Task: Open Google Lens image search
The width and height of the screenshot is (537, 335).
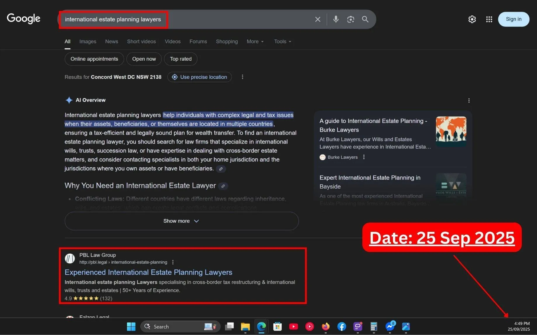Action: point(351,19)
